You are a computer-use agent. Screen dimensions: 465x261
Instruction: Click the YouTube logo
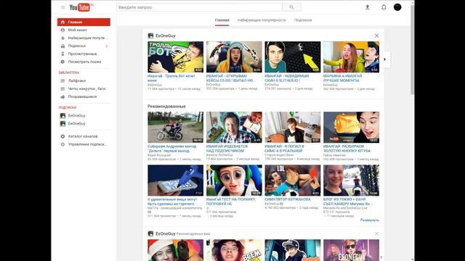click(80, 7)
